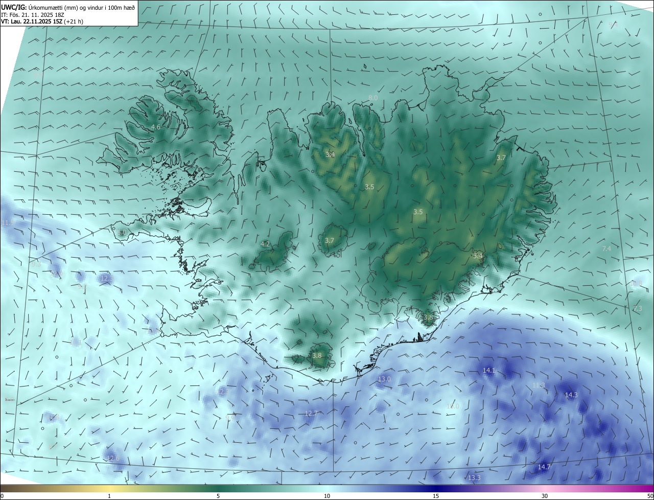Click the 4.6 value over the Westfjords

(156, 127)
